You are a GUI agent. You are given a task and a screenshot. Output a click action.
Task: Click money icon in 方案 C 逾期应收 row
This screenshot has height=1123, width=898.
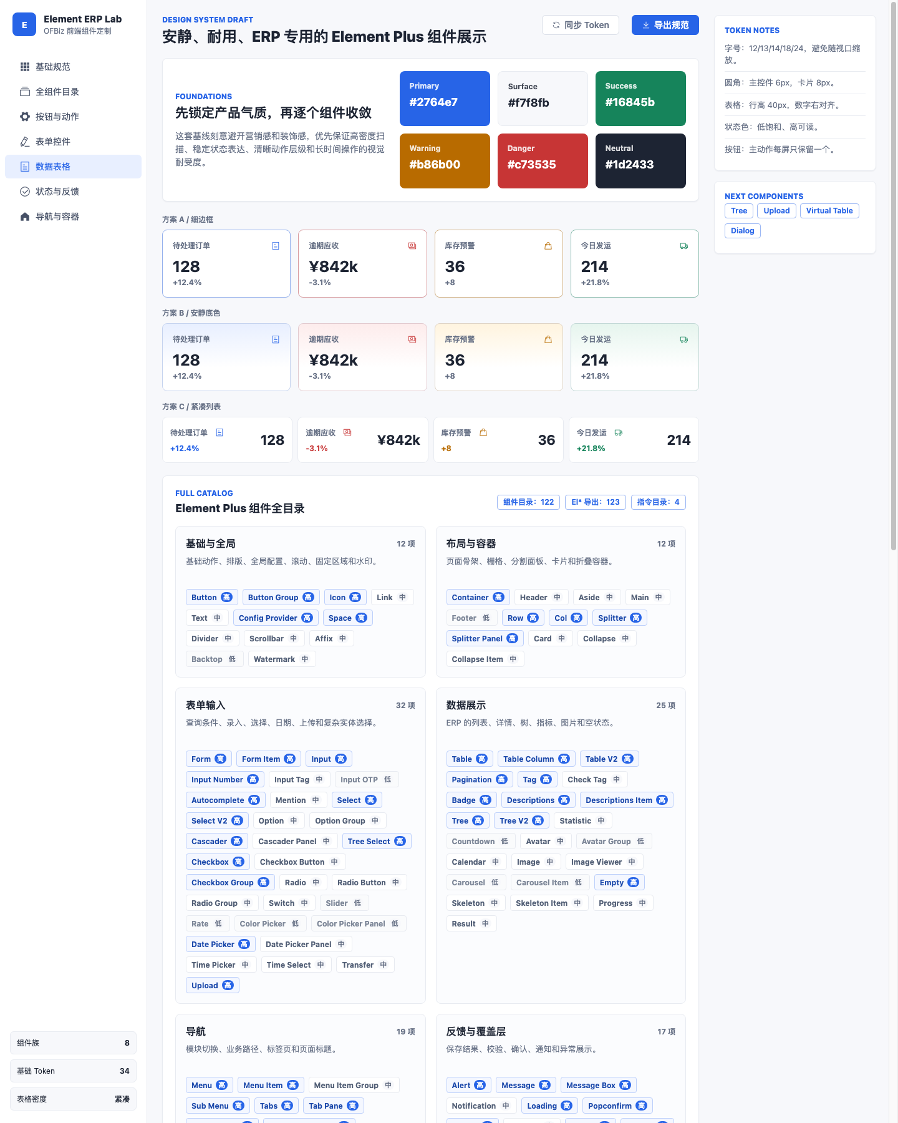(x=347, y=432)
